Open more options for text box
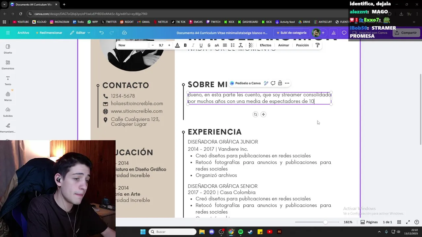This screenshot has width=422, height=237. click(287, 83)
